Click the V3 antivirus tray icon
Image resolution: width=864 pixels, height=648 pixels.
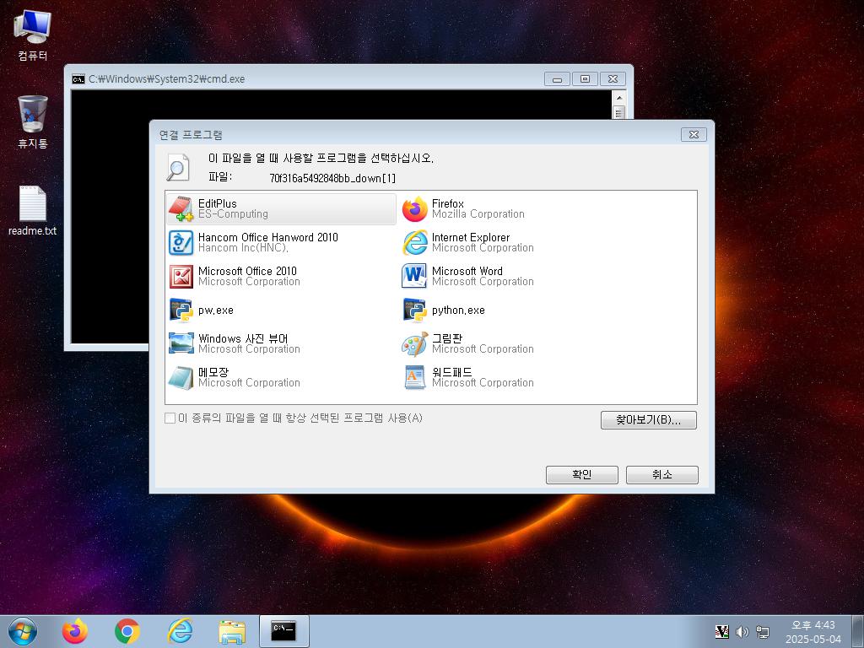coord(722,632)
